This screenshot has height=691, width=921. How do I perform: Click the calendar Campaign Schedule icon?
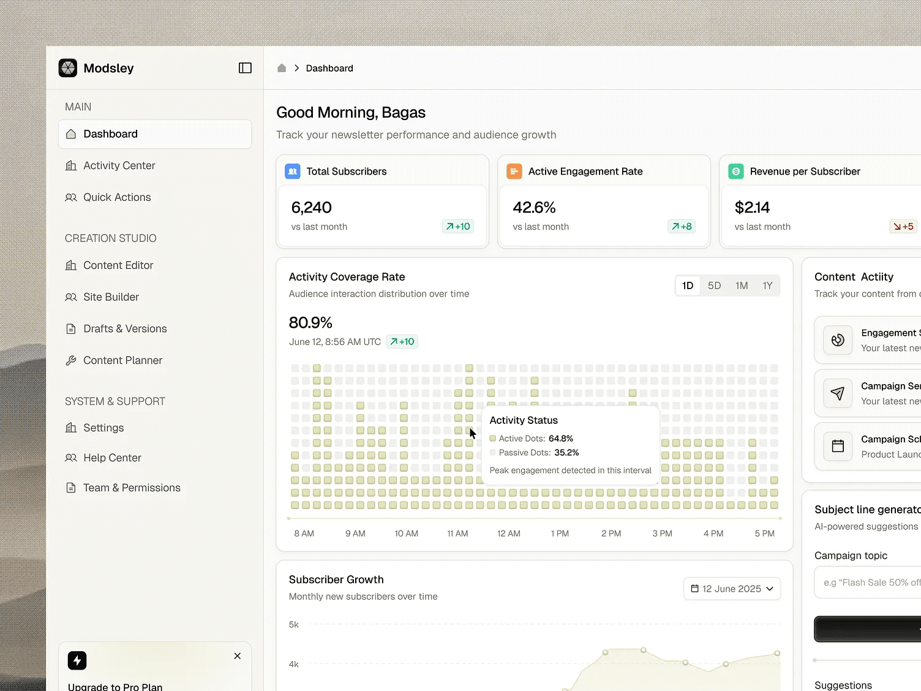click(x=838, y=447)
